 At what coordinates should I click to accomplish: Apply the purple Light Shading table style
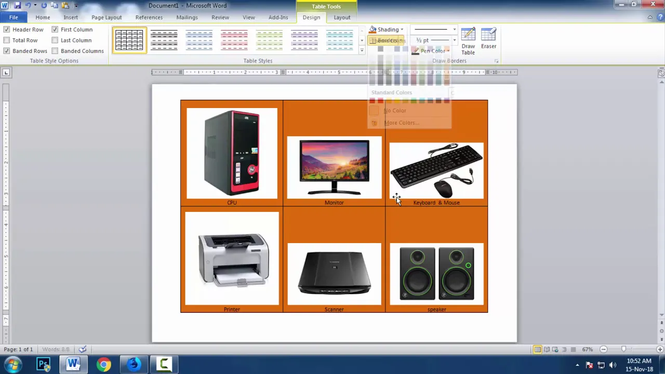pyautogui.click(x=304, y=40)
